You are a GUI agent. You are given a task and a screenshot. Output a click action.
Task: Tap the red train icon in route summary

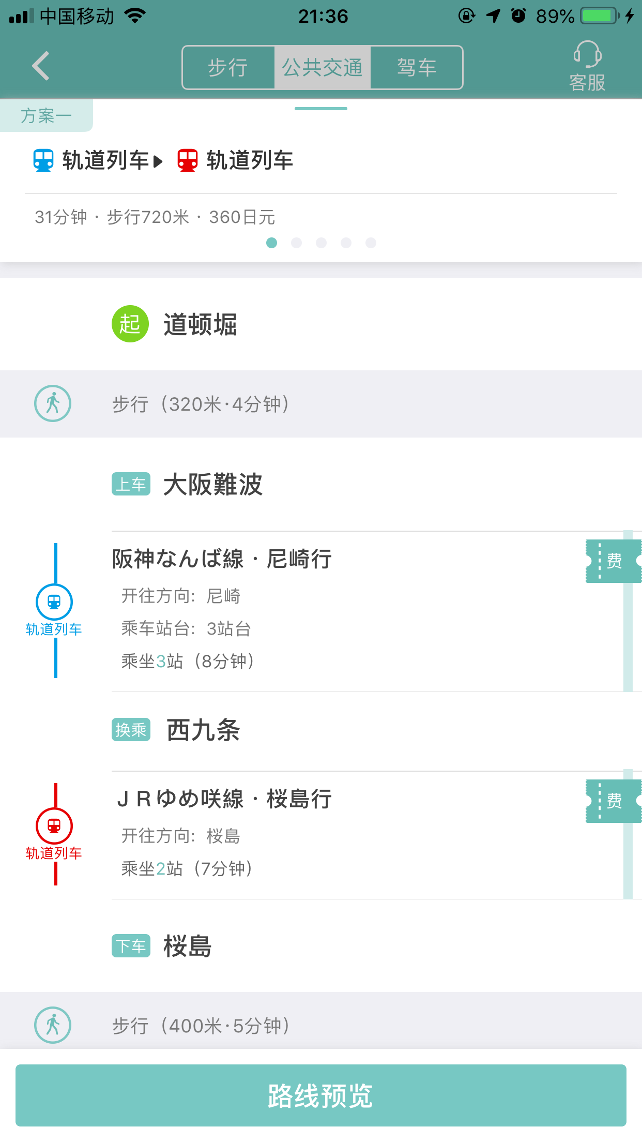[187, 160]
